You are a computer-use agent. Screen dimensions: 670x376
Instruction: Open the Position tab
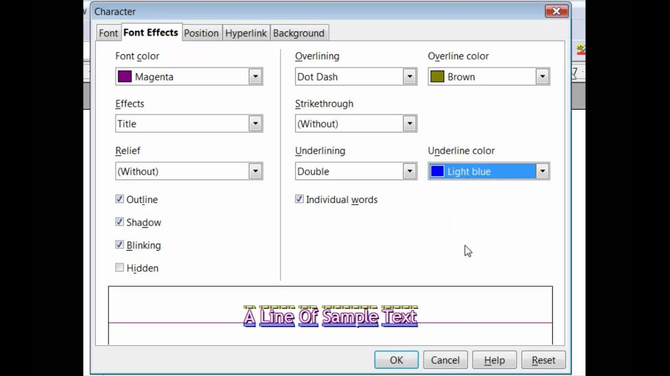tap(201, 33)
